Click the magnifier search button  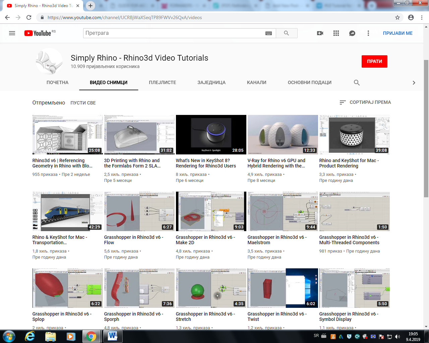tap(287, 33)
